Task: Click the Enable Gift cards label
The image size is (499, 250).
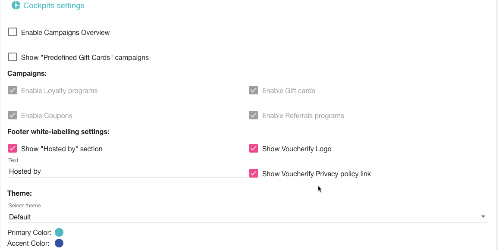Action: pos(289,91)
